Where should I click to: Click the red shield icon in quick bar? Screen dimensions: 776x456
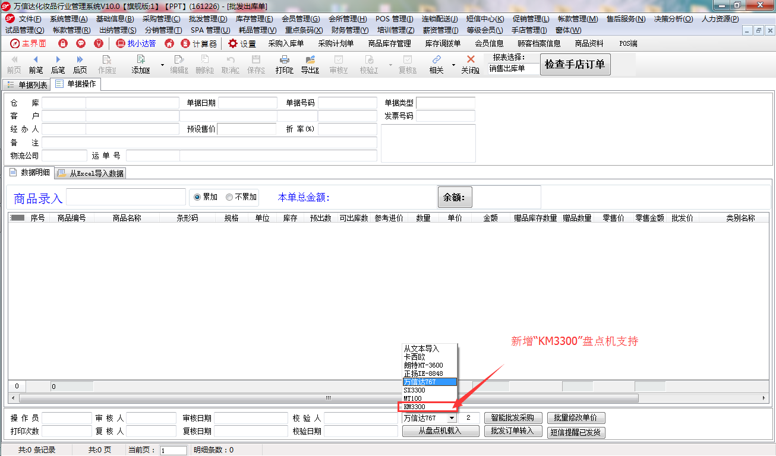point(99,43)
